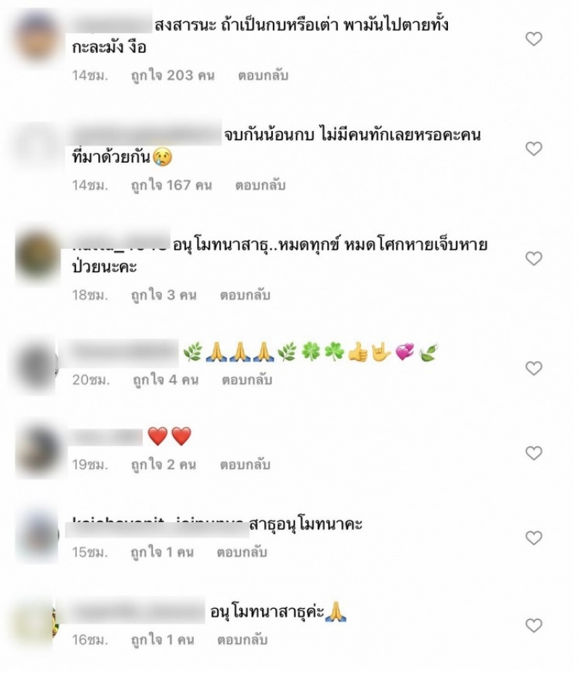Image resolution: width=579 pixels, height=674 pixels.
Task: Reply to the bottom 16-hour-old comment
Action: (242, 640)
